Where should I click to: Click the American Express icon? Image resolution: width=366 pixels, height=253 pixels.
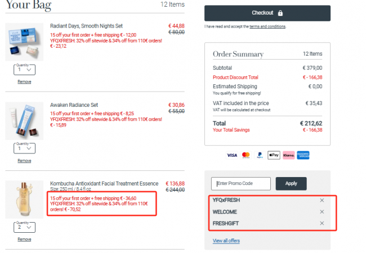(303, 155)
